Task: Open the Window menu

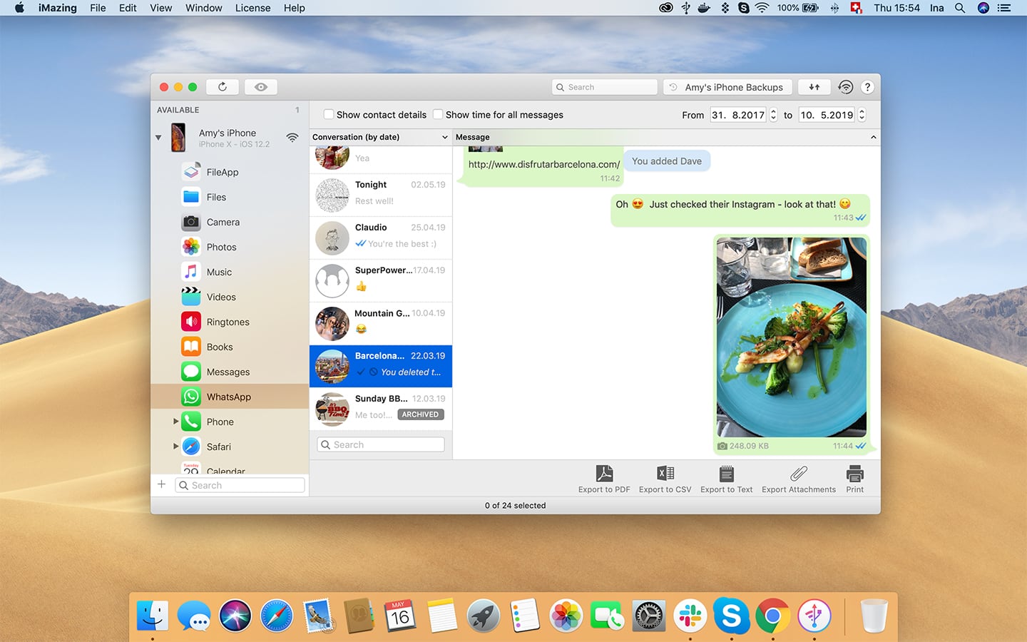Action: click(203, 8)
